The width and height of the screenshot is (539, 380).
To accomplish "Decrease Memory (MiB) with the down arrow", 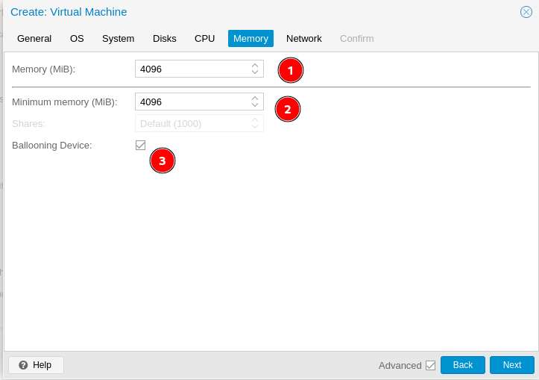I will pyautogui.click(x=255, y=72).
